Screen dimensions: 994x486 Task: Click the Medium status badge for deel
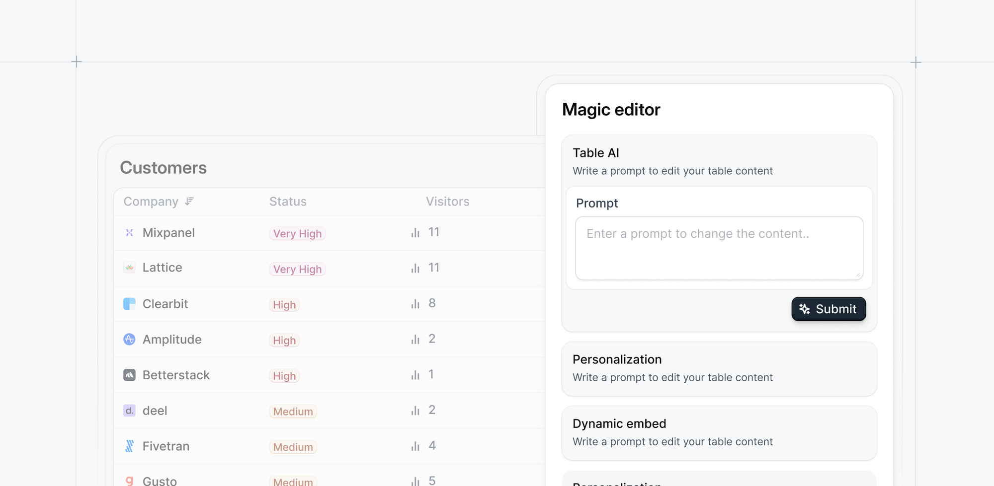coord(293,412)
